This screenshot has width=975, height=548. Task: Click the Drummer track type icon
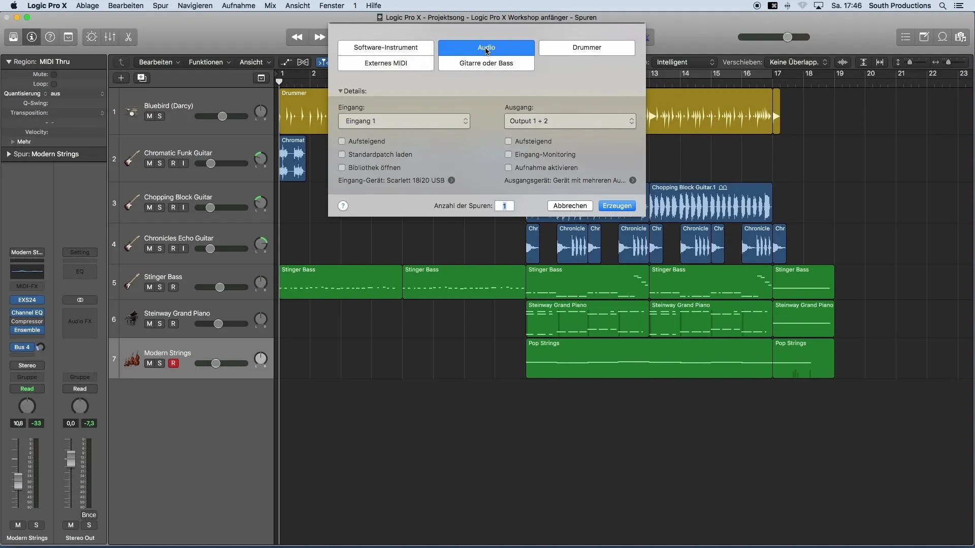coord(587,47)
